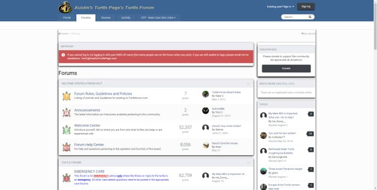The image size is (377, 190).
Task: Click the avatar beside 'Too cold for box turtles?' topic
Action: pyautogui.click(x=263, y=135)
